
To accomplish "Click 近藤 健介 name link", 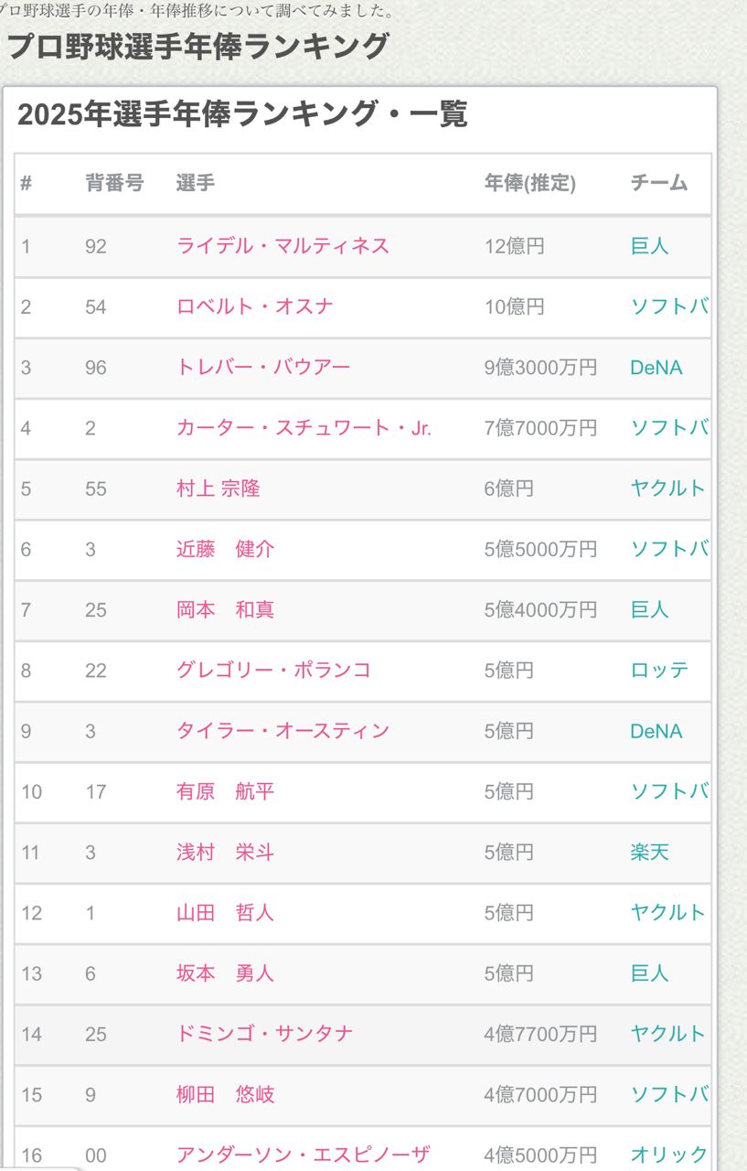I will click(225, 549).
